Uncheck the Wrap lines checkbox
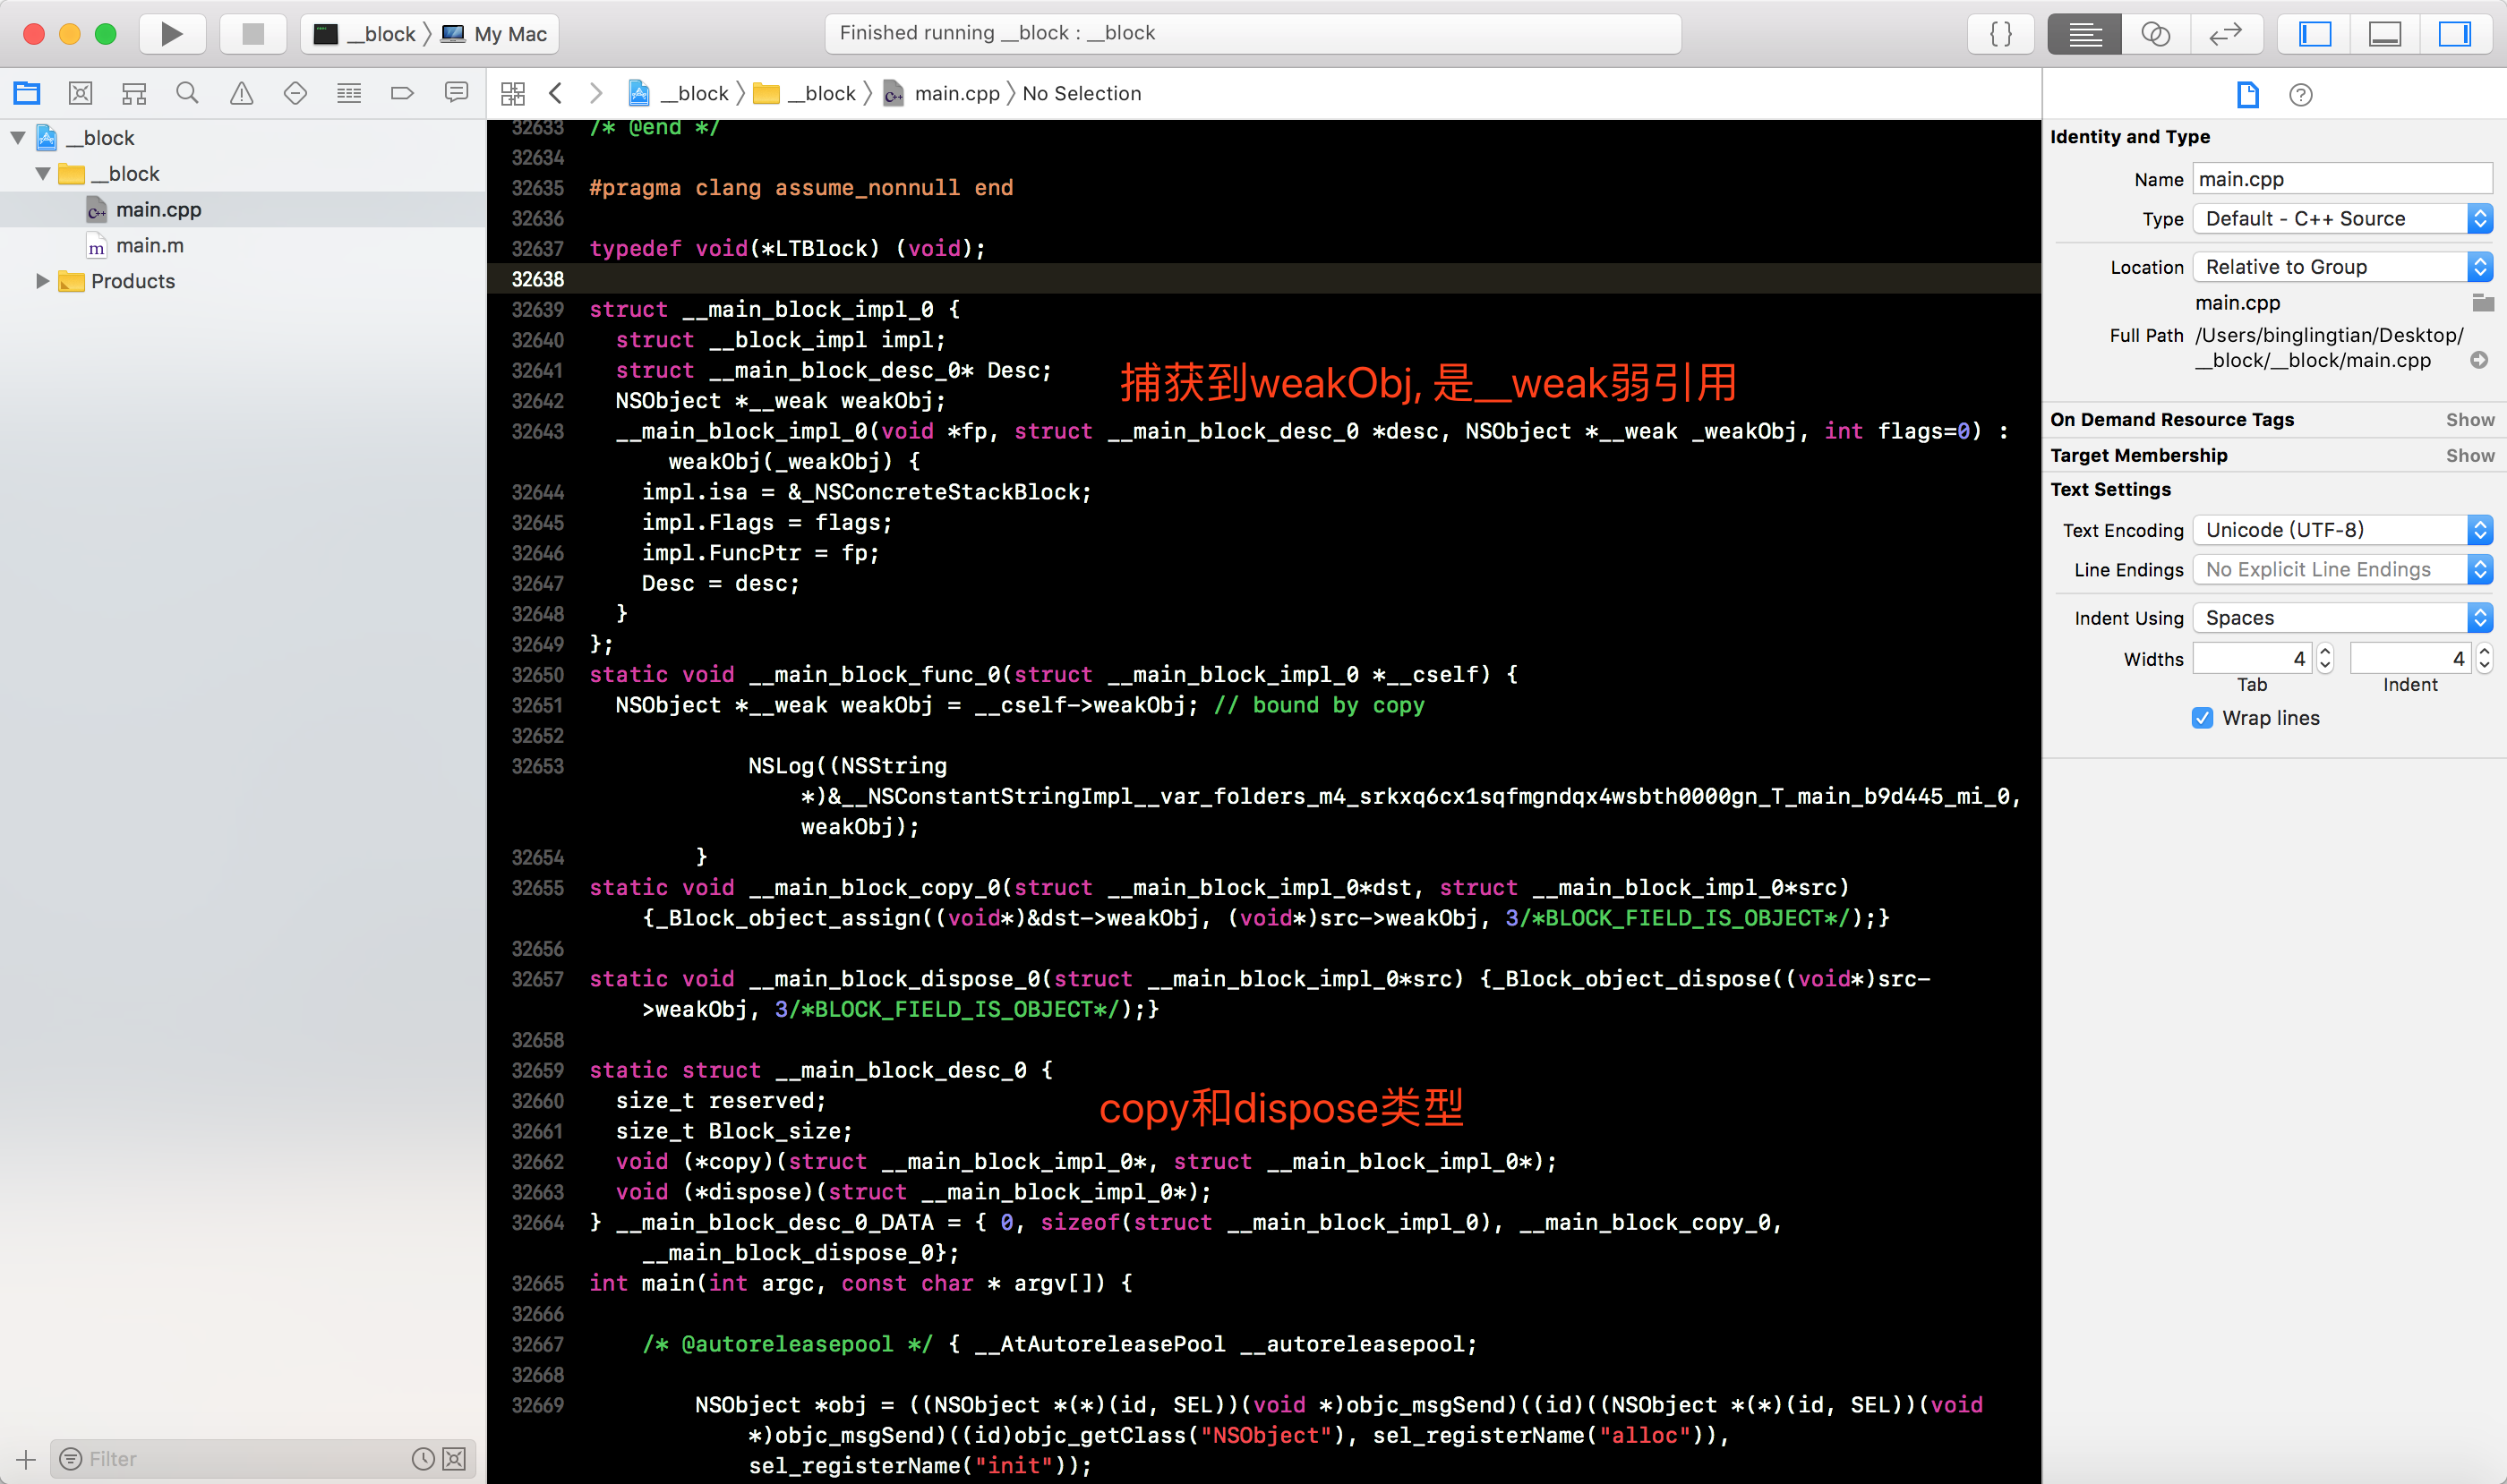Viewport: 2507px width, 1484px height. 2202,718
